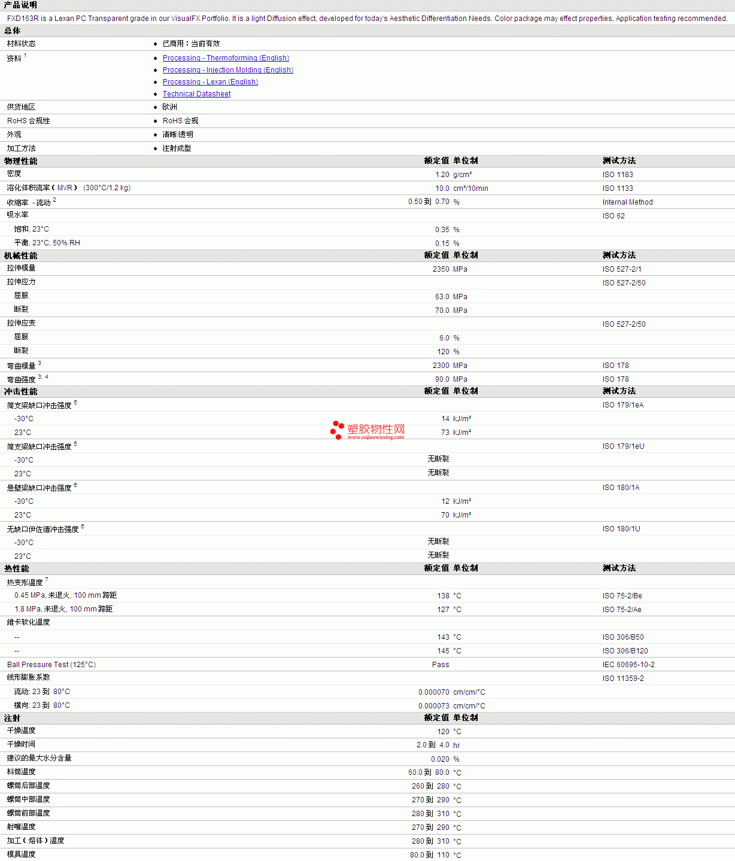Screen dimensions: 735x861
Task: Click the ISO 1133 test method
Action: 618,188
